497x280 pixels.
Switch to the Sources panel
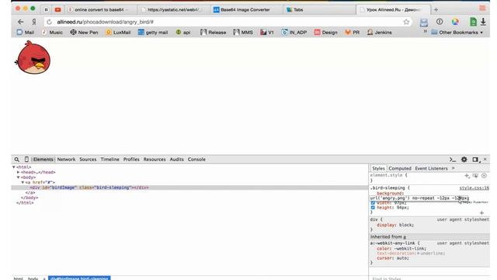tap(88, 159)
